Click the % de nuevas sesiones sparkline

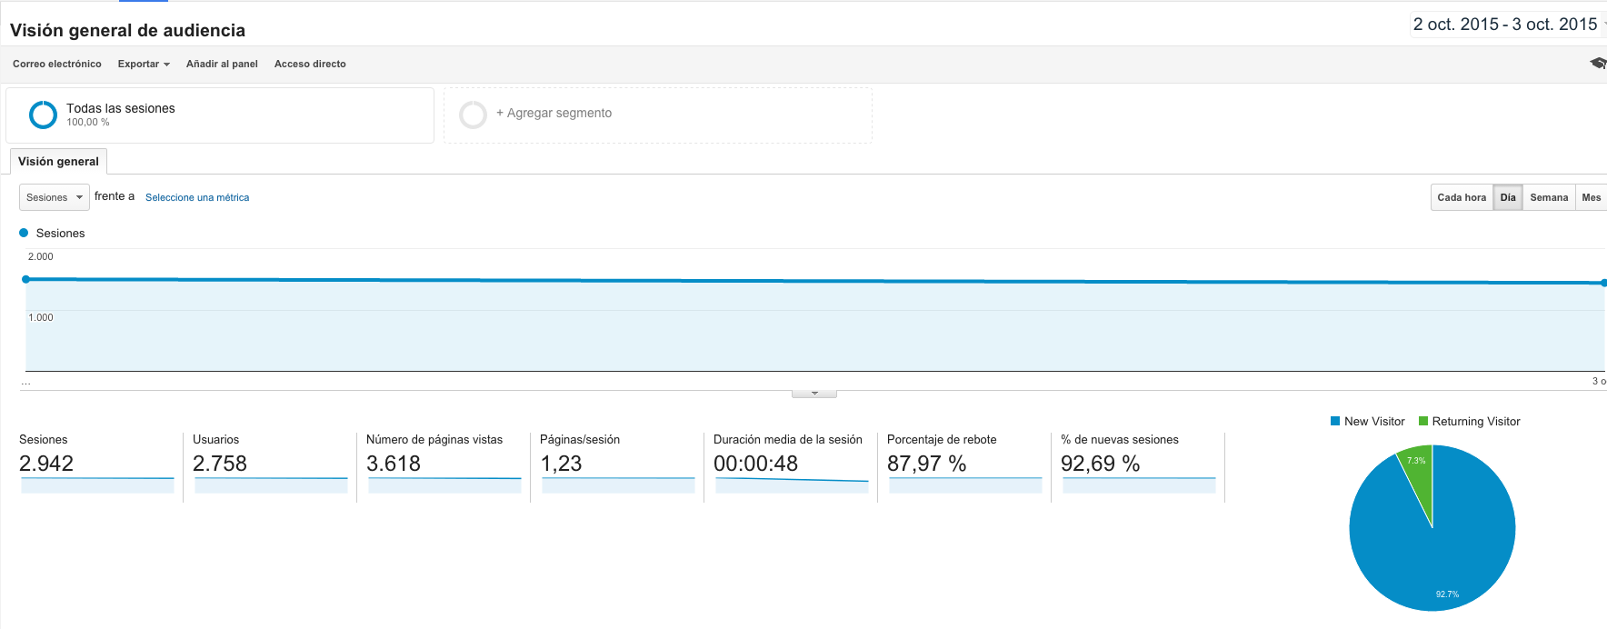(1139, 485)
